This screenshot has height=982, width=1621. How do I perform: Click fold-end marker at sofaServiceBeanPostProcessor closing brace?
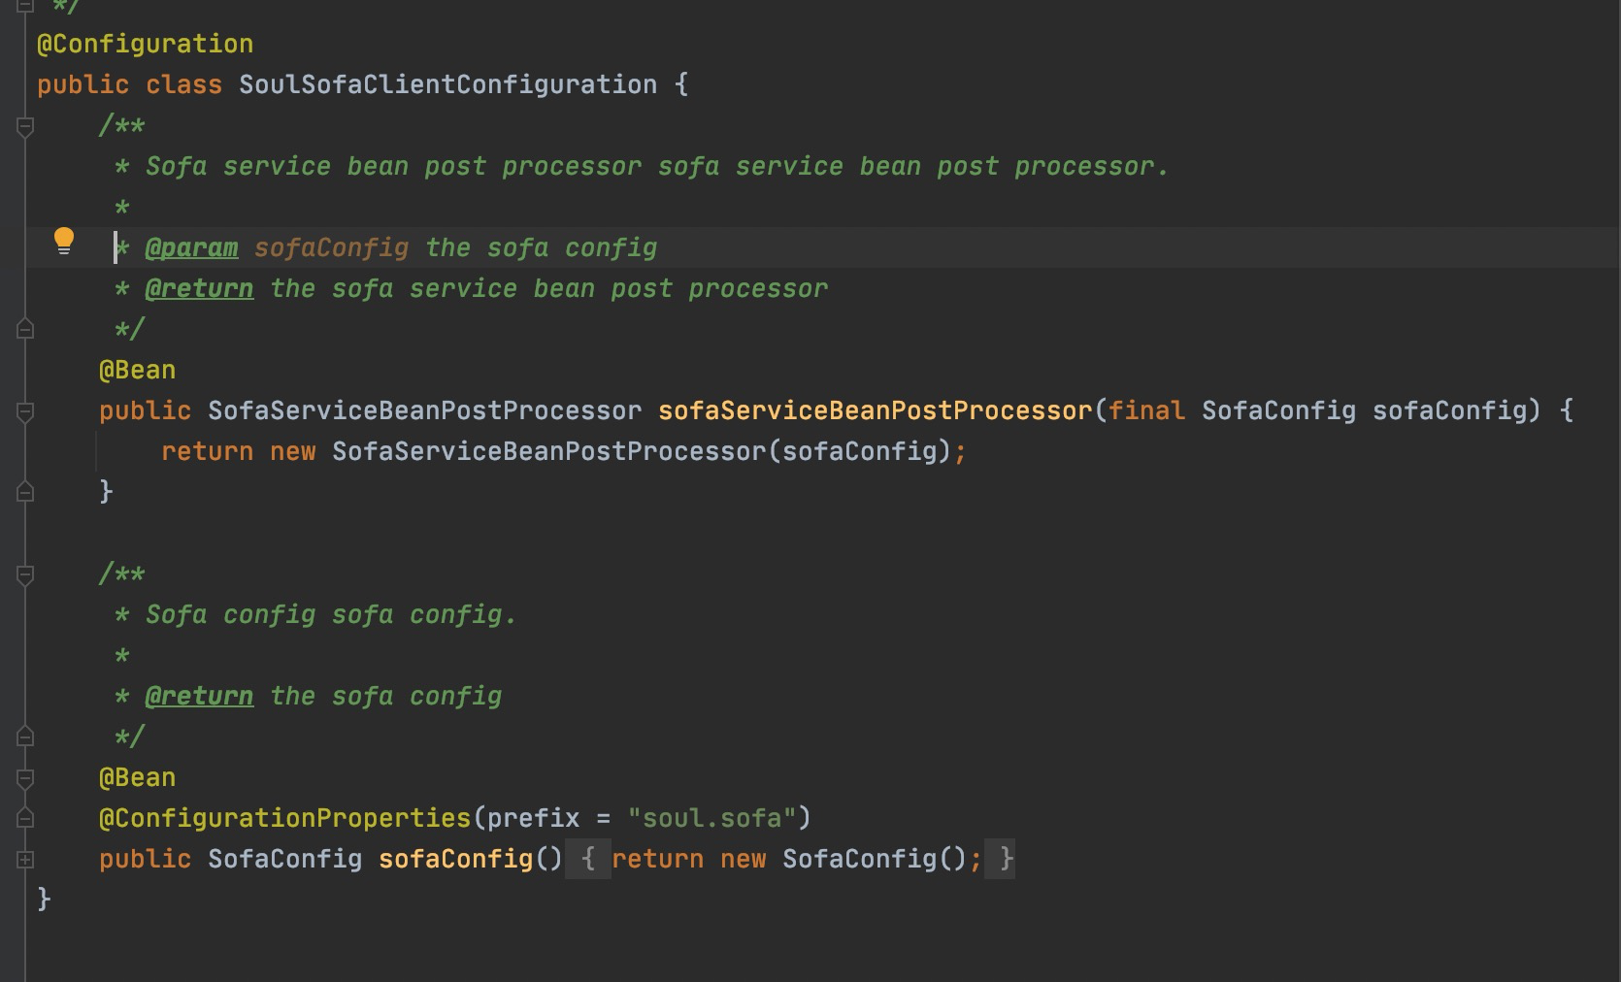(x=25, y=492)
